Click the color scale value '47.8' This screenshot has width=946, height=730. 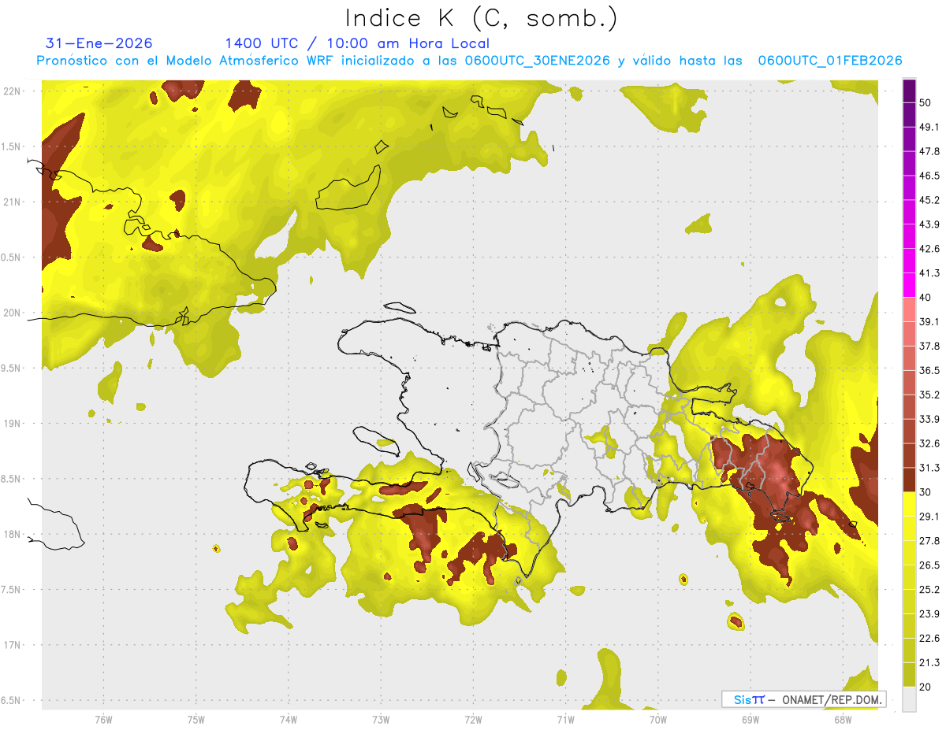click(930, 151)
